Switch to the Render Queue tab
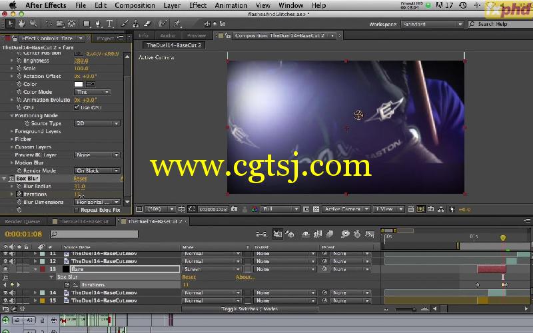This screenshot has height=333, width=533. (23, 221)
